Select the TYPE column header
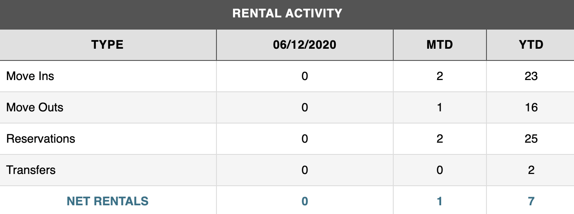 pos(108,45)
